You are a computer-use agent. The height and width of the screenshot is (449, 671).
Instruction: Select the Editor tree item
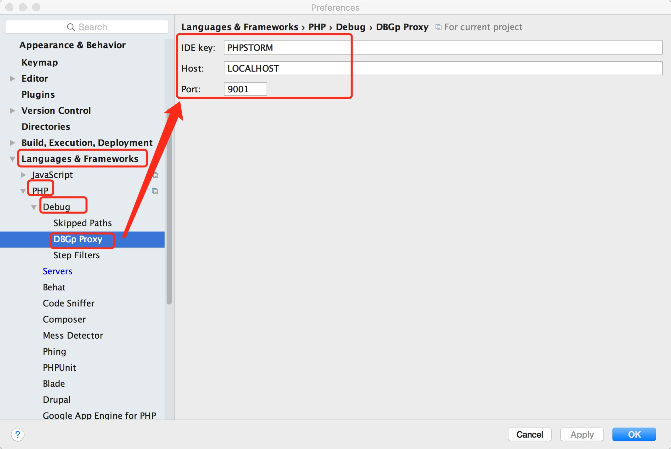click(35, 79)
